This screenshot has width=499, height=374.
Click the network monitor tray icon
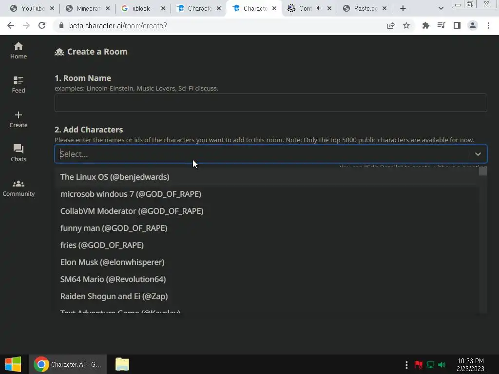tap(430, 365)
